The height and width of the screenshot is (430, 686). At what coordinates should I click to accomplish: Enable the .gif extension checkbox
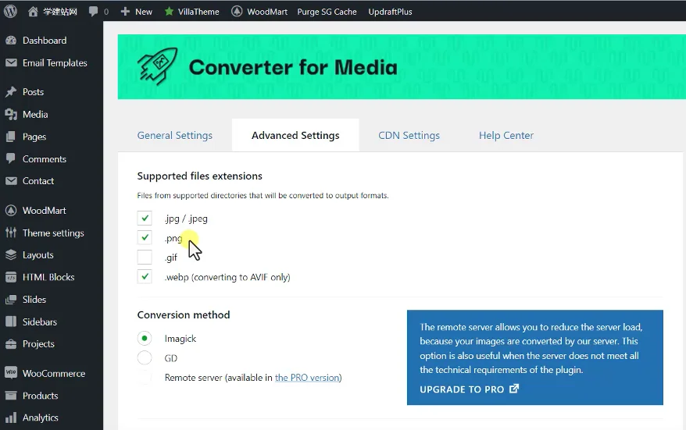point(145,257)
